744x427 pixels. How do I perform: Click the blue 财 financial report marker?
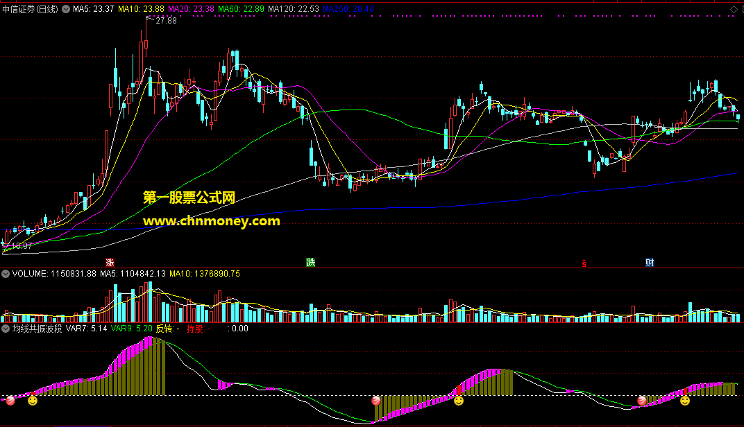650,263
